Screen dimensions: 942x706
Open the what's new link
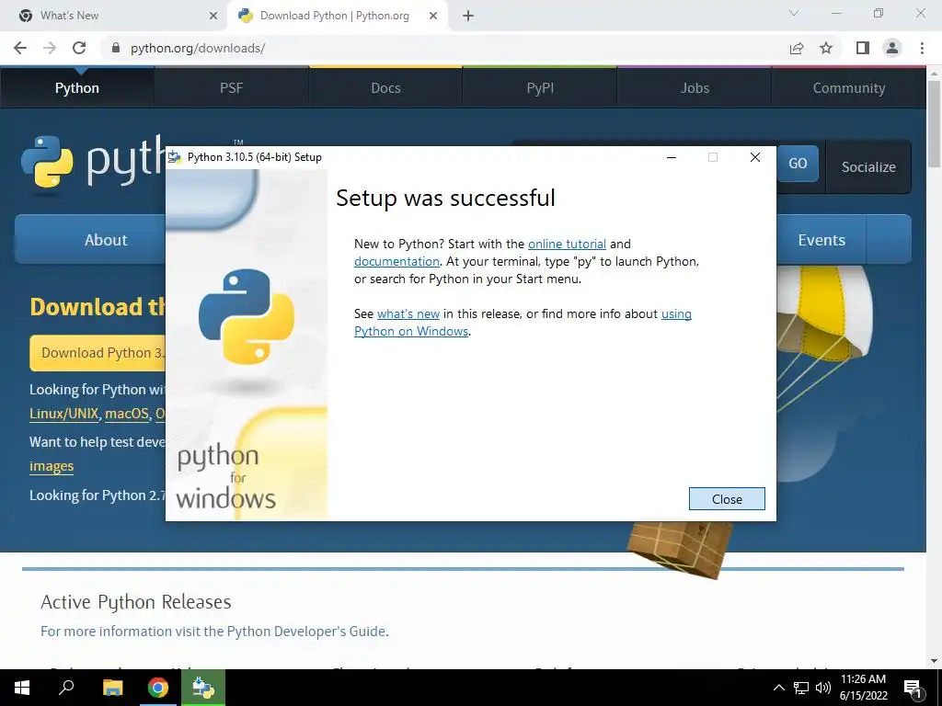[408, 313]
